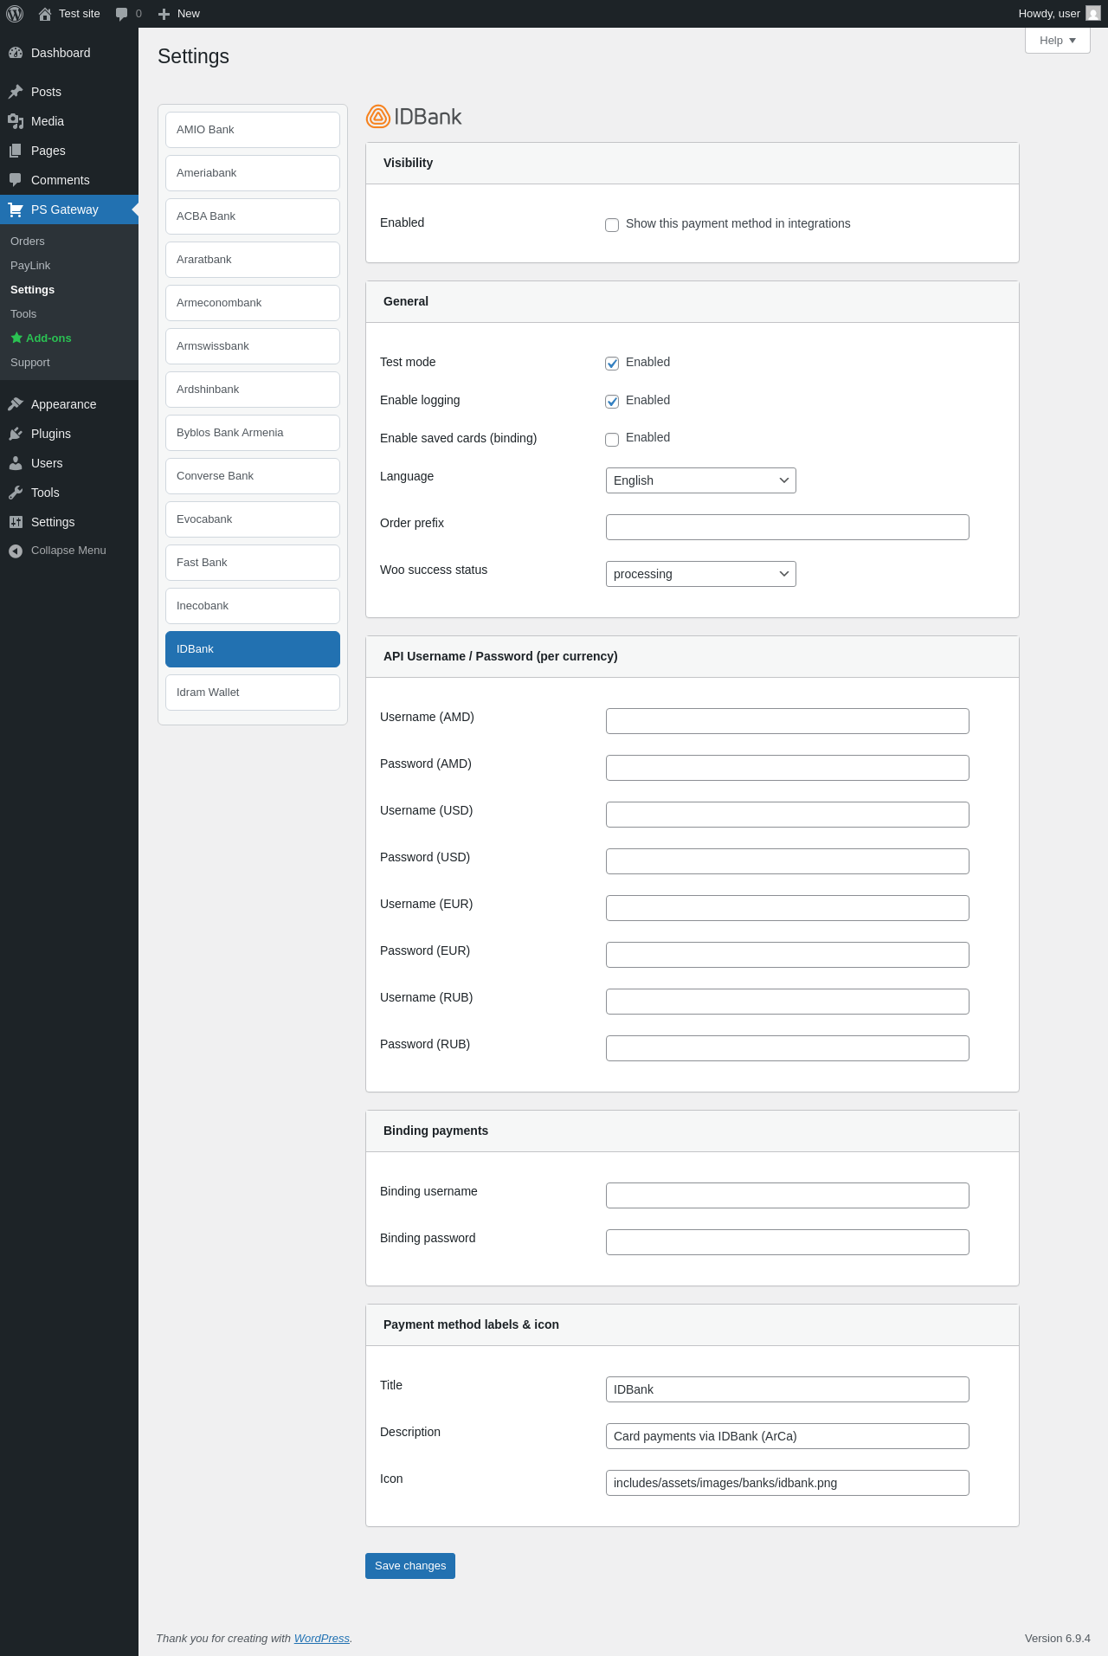The height and width of the screenshot is (1656, 1108).
Task: Switch to the Idram Wallet tab
Action: pyautogui.click(x=252, y=693)
